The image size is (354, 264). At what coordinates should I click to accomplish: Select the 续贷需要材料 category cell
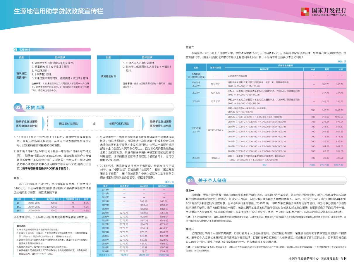108,76
